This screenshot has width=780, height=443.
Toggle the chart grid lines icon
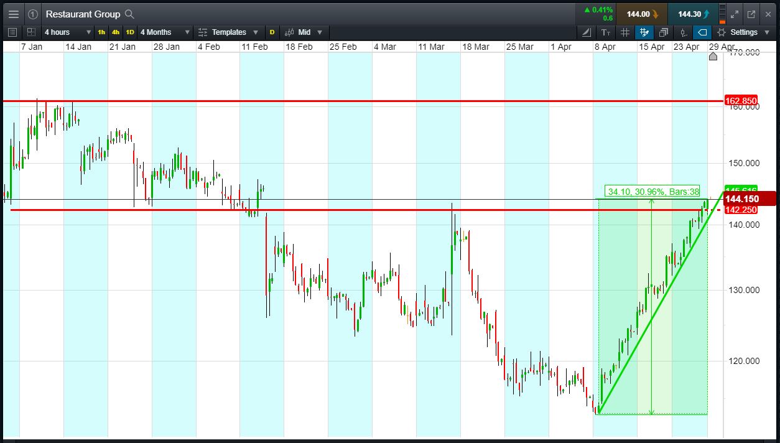click(625, 32)
